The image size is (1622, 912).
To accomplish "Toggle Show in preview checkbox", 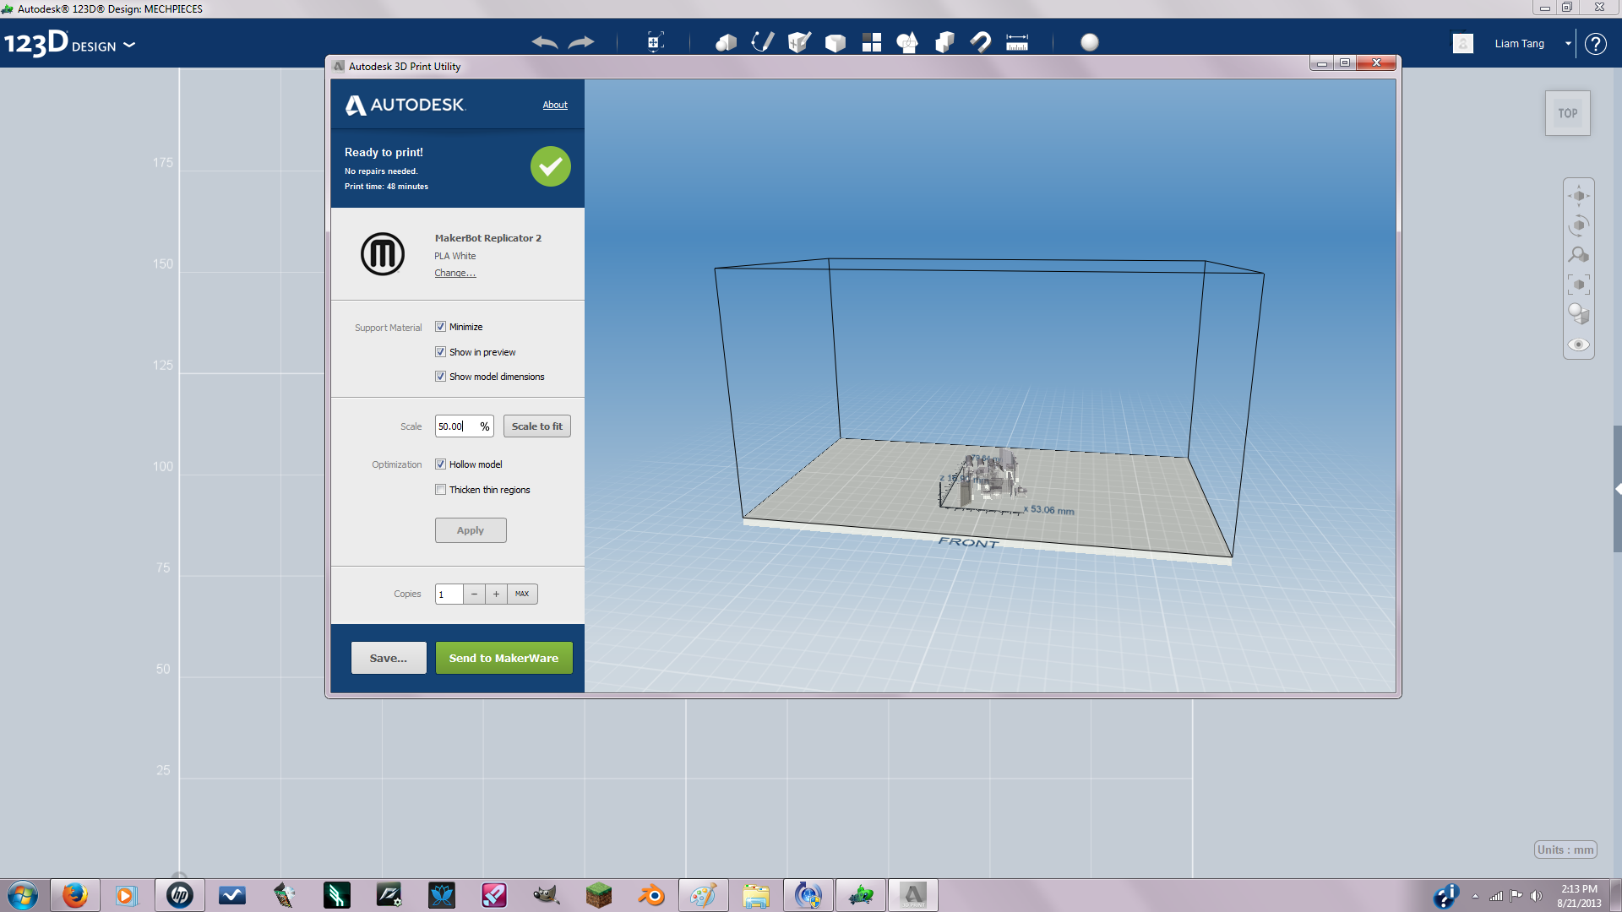I will 440,352.
